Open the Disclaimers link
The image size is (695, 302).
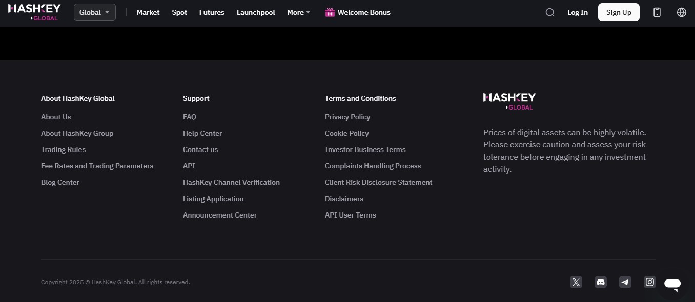344,199
